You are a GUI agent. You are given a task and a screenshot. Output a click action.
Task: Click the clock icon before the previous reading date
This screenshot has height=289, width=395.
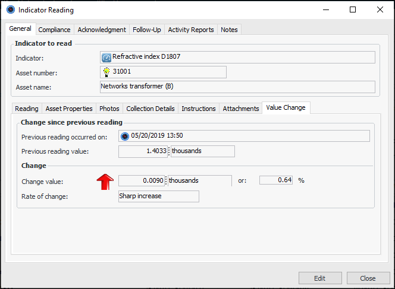click(x=125, y=136)
